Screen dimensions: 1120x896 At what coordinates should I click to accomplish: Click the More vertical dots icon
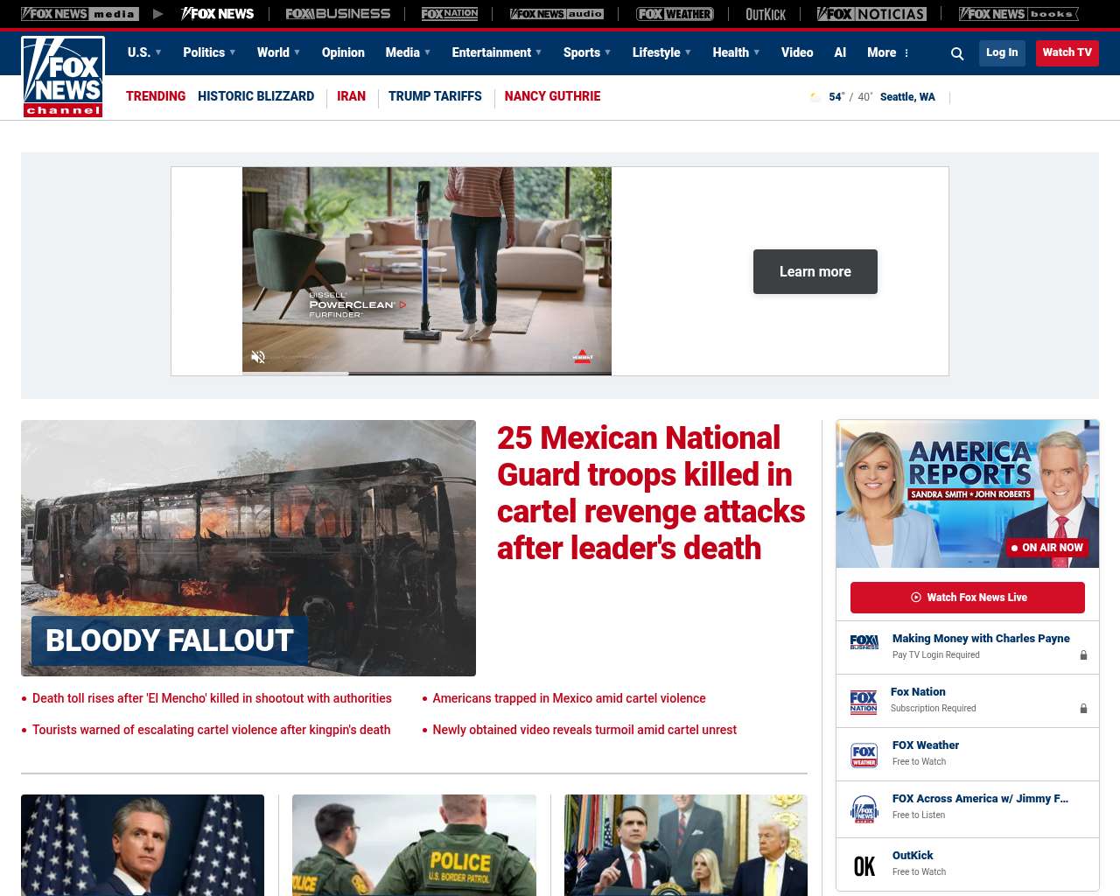[906, 53]
